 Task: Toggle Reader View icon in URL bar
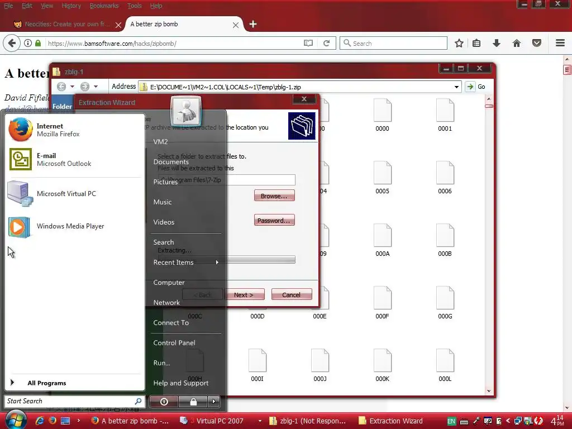[x=308, y=43]
